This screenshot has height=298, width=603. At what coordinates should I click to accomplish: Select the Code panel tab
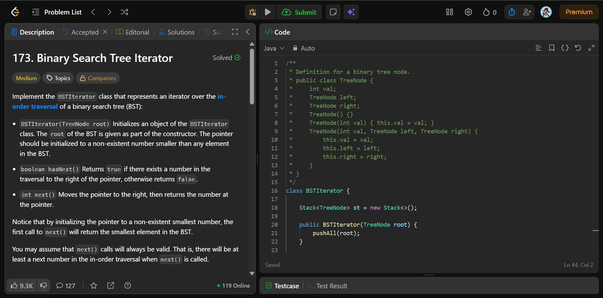point(277,32)
